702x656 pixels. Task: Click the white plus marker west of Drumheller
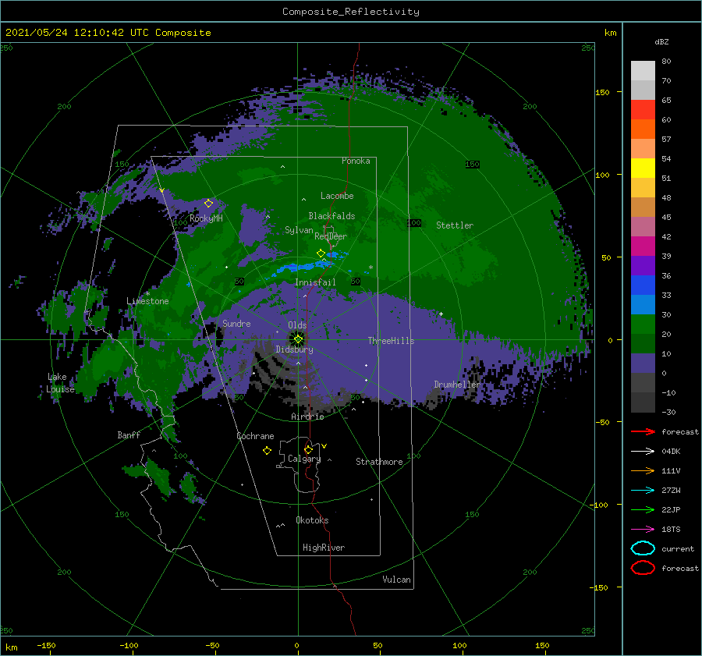click(x=441, y=314)
